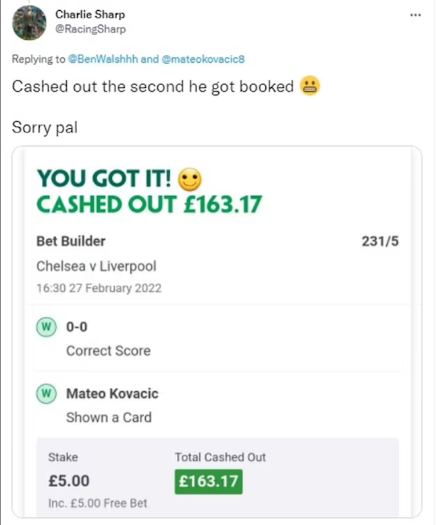Click the Chelsea v Liverpool match name
The height and width of the screenshot is (525, 439).
pyautogui.click(x=96, y=265)
